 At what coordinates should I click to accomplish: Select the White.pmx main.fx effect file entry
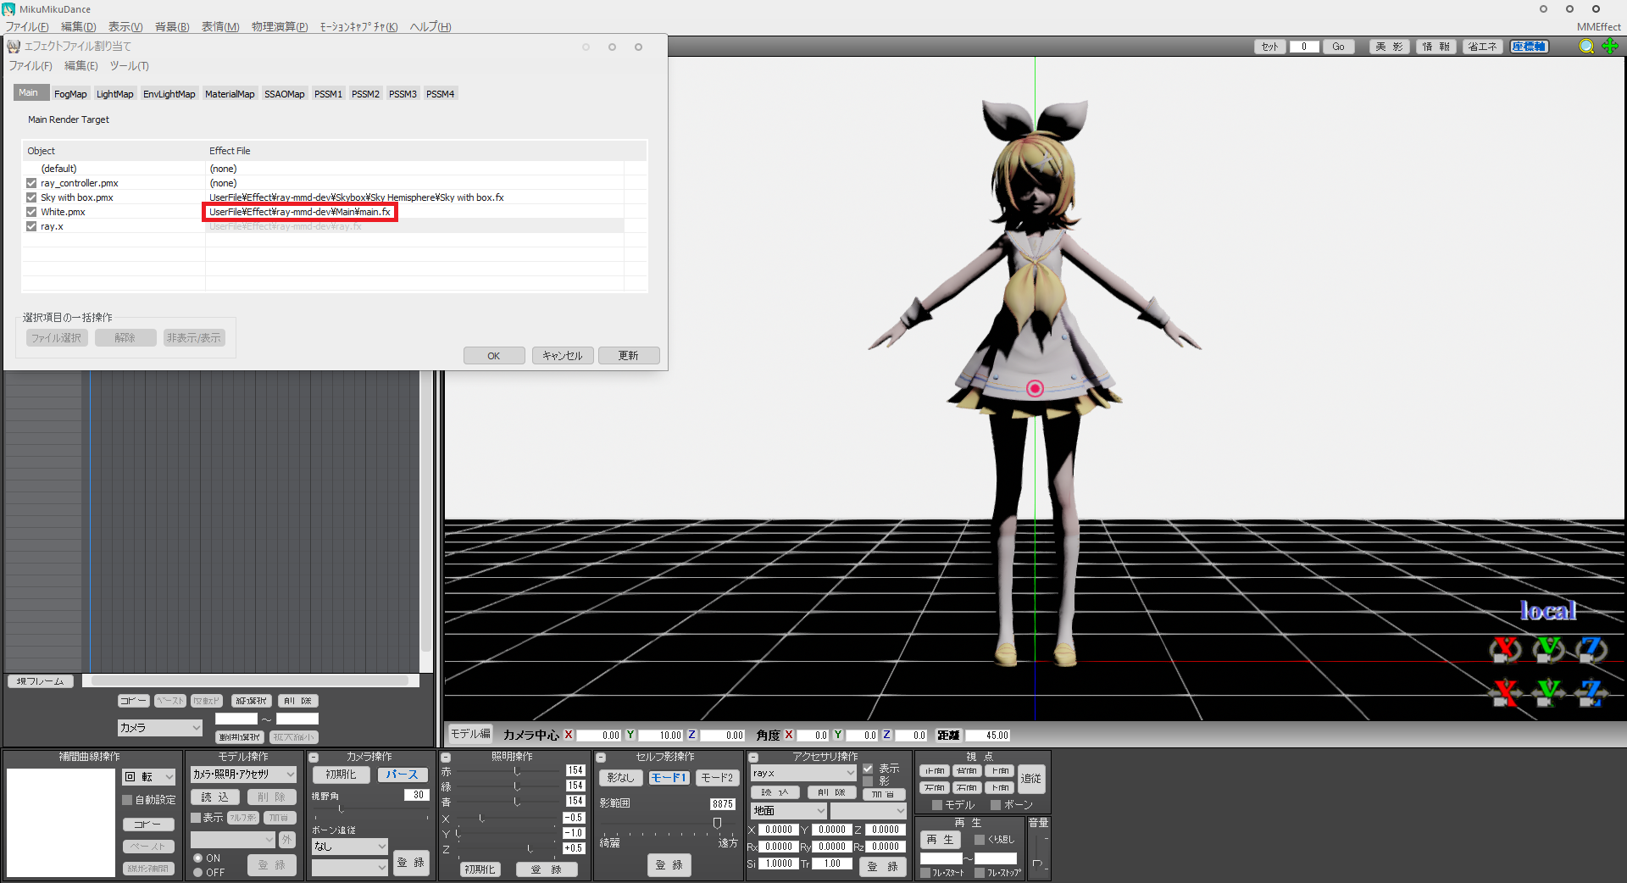(x=300, y=212)
